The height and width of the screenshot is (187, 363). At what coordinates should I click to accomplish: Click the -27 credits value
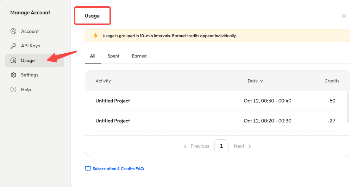[x=331, y=121]
